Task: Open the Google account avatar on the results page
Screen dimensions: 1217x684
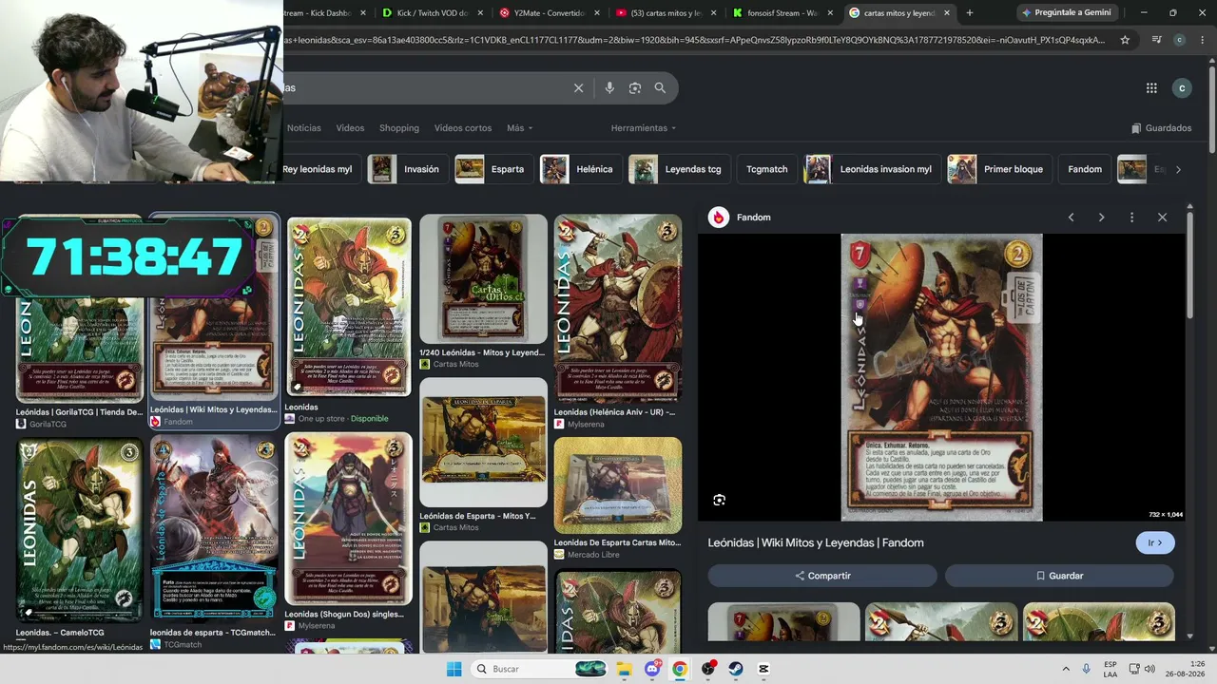Action: (x=1182, y=87)
